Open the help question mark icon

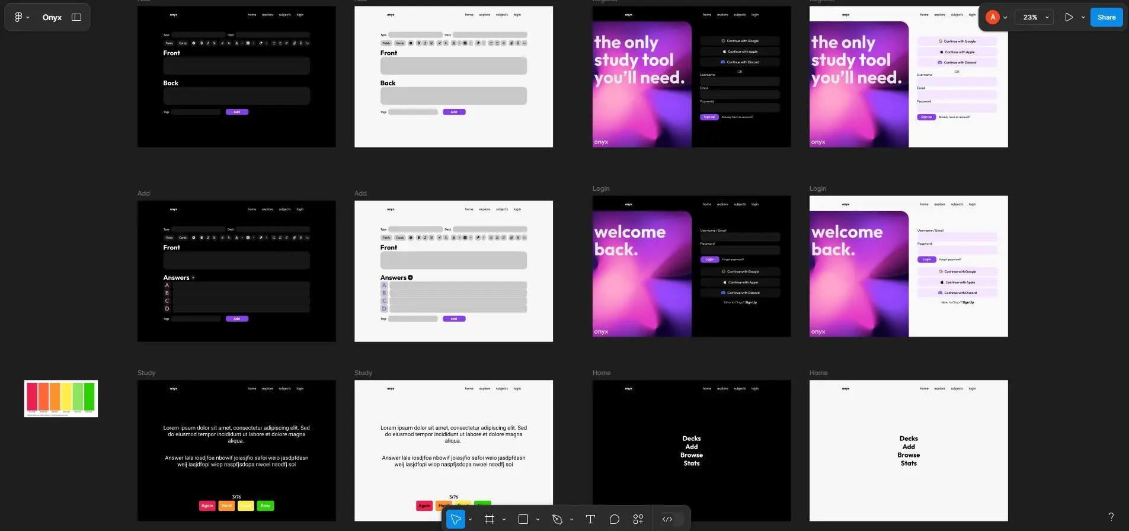(1111, 516)
